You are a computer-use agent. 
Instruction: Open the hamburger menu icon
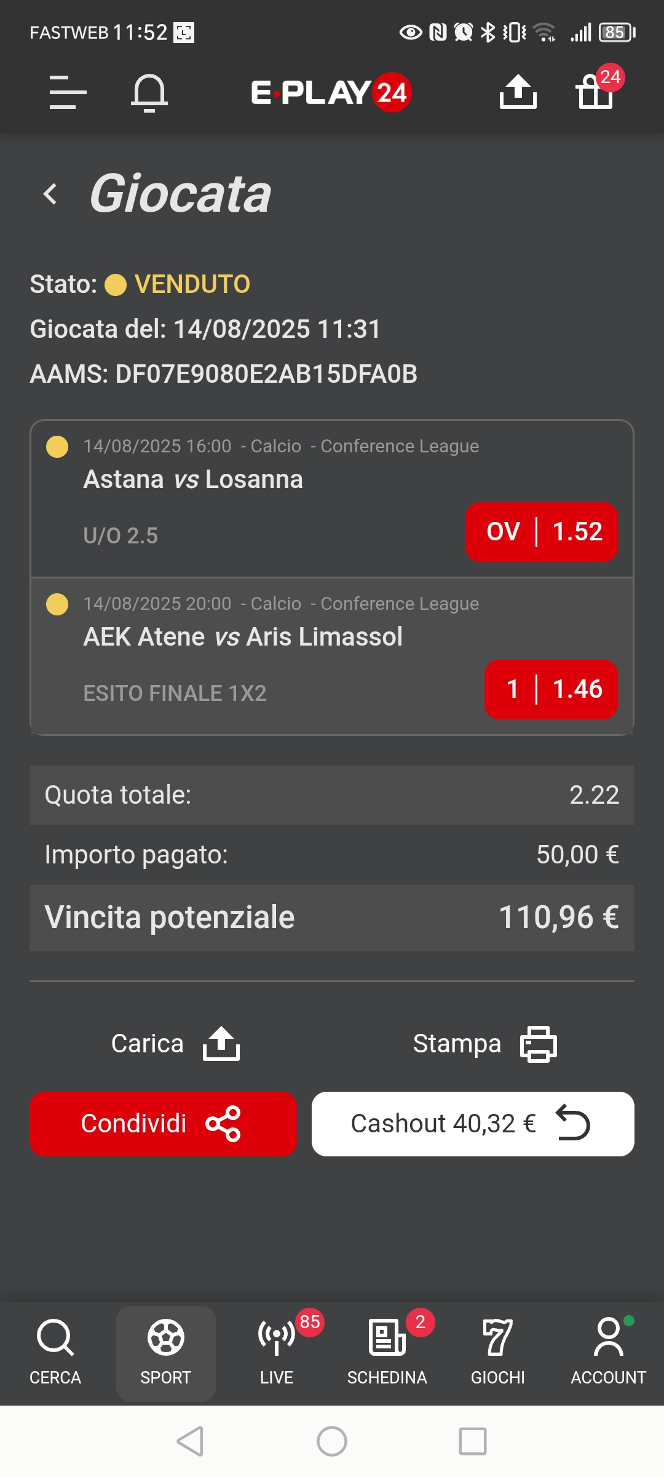click(x=68, y=92)
